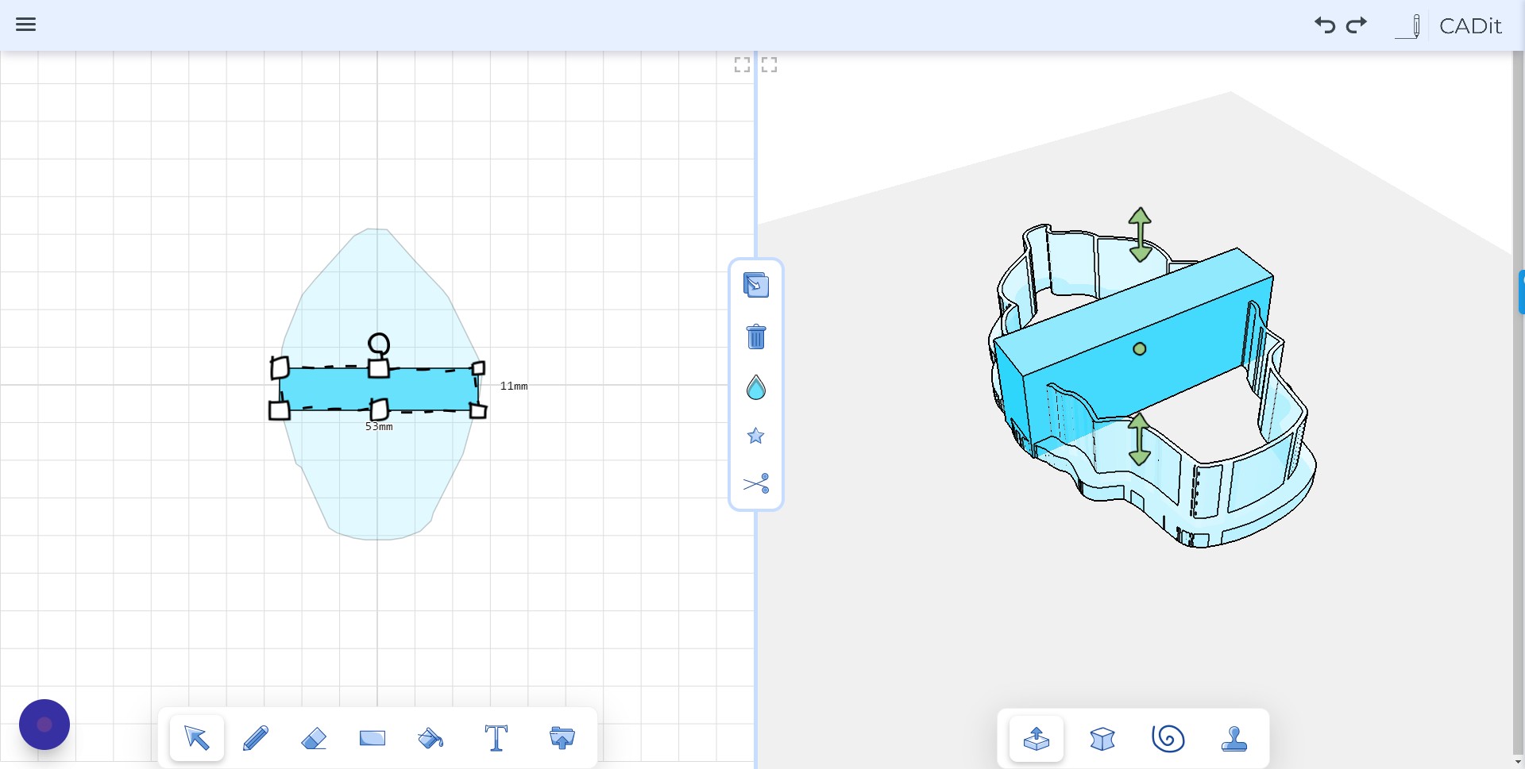Select the scissors cut tool

(x=756, y=483)
